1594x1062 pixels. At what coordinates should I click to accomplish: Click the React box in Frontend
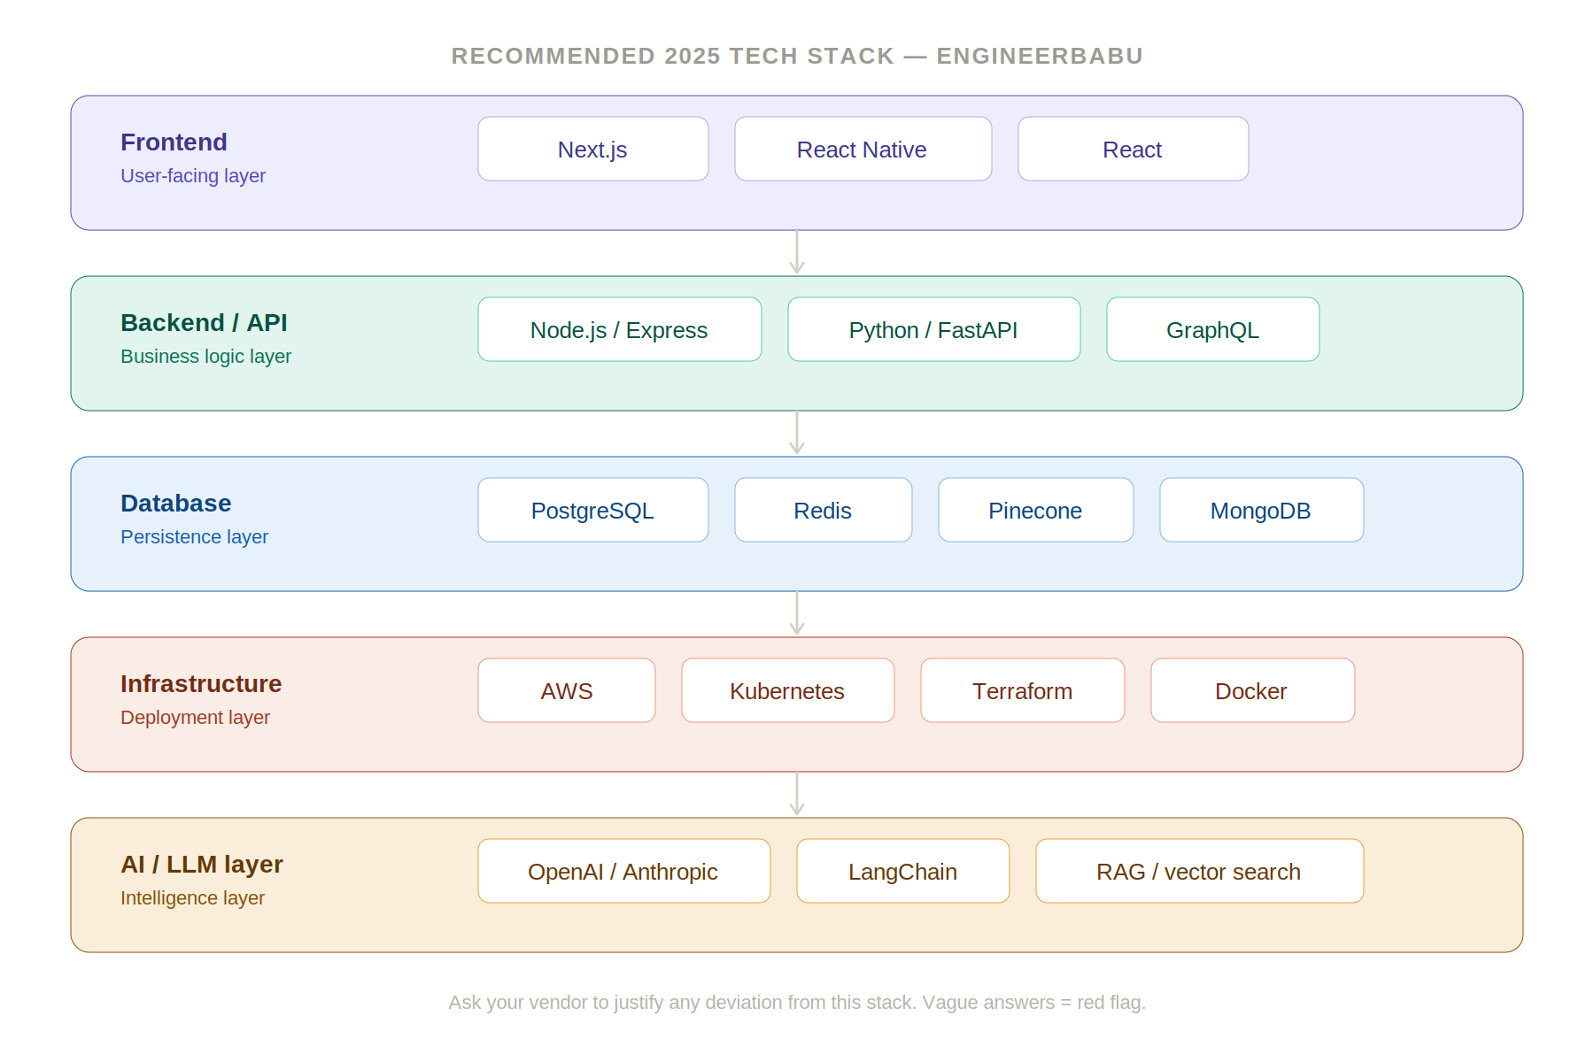pyautogui.click(x=1134, y=149)
